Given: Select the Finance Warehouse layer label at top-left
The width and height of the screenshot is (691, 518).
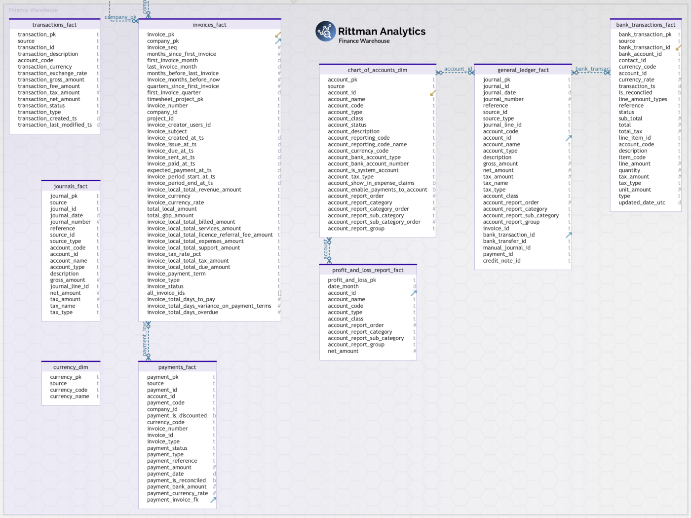Looking at the screenshot, I should point(33,10).
